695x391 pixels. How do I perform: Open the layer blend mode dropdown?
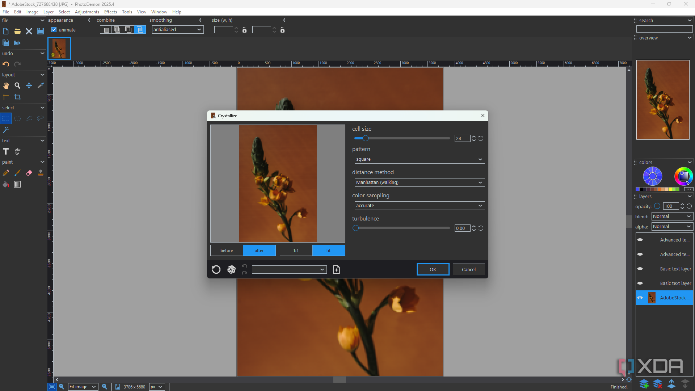point(672,216)
